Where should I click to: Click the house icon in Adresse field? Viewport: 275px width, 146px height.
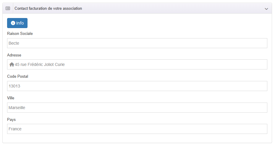click(12, 64)
